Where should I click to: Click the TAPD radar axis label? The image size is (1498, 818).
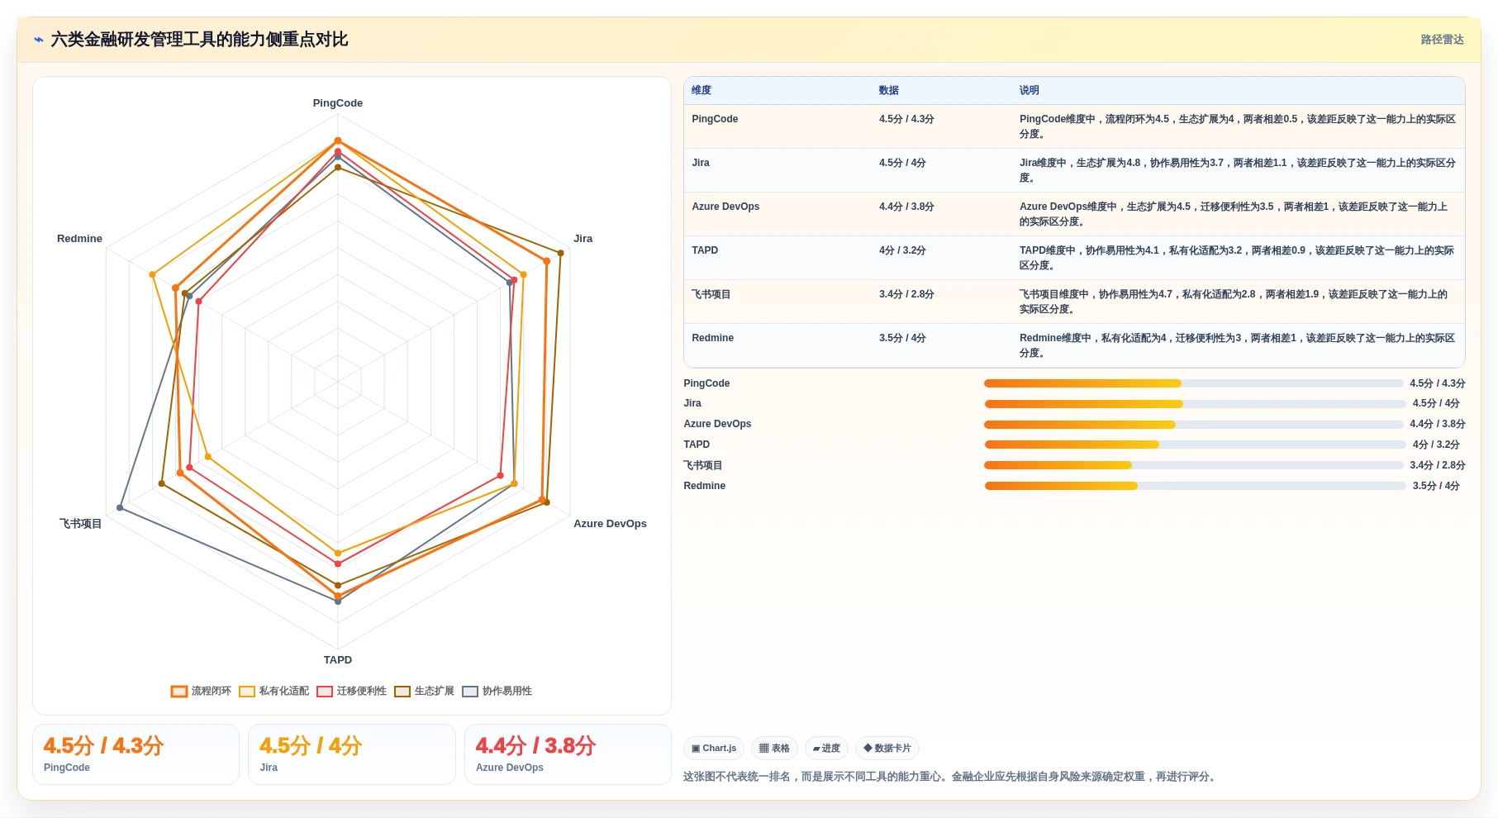coord(338,660)
